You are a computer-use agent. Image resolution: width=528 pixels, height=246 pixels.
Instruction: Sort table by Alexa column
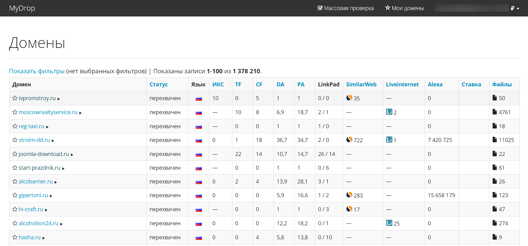tap(435, 85)
